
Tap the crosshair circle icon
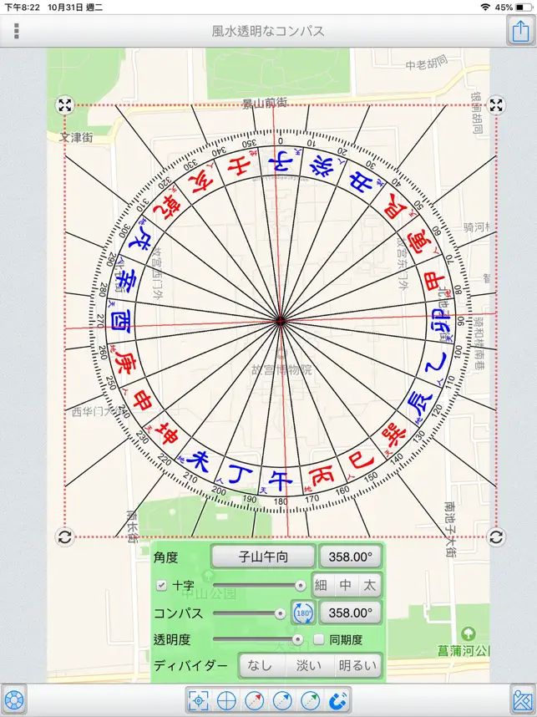226,700
